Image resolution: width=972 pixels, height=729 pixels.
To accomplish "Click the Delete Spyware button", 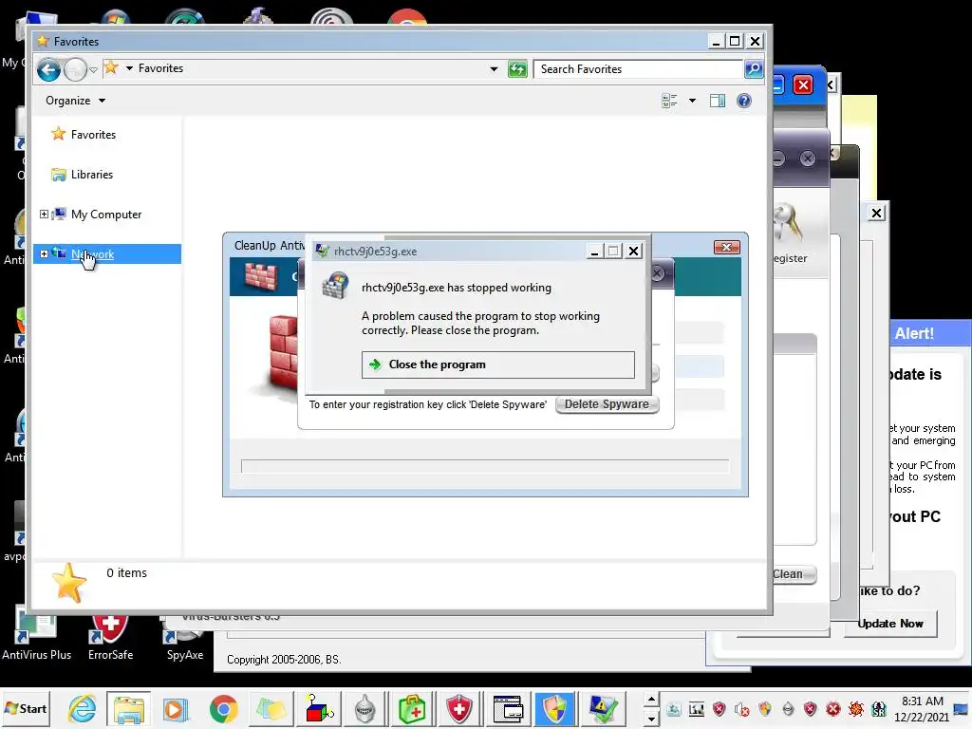I will click(607, 404).
